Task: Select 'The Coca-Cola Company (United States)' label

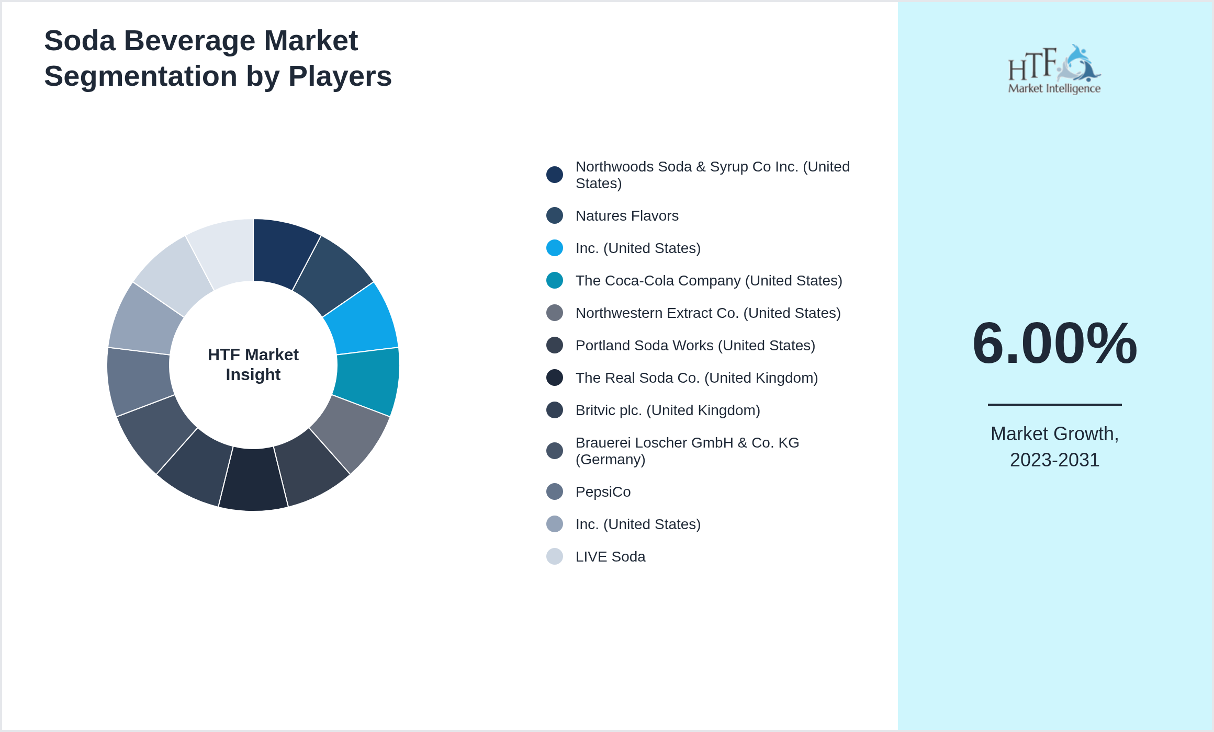Action: pos(709,280)
